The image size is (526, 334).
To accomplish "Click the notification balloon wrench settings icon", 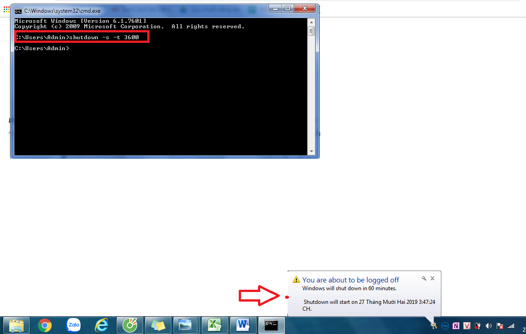I will [424, 278].
